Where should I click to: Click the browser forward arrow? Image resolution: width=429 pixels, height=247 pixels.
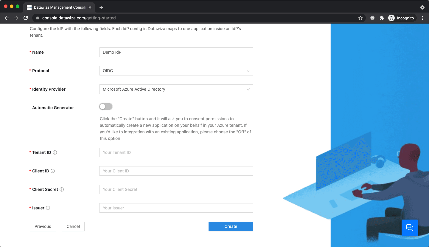click(16, 18)
